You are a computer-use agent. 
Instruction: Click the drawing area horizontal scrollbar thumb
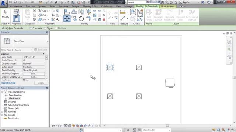[x=167, y=126]
